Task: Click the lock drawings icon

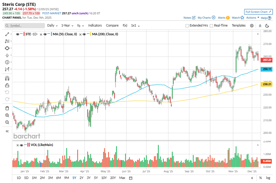Action: point(7,85)
